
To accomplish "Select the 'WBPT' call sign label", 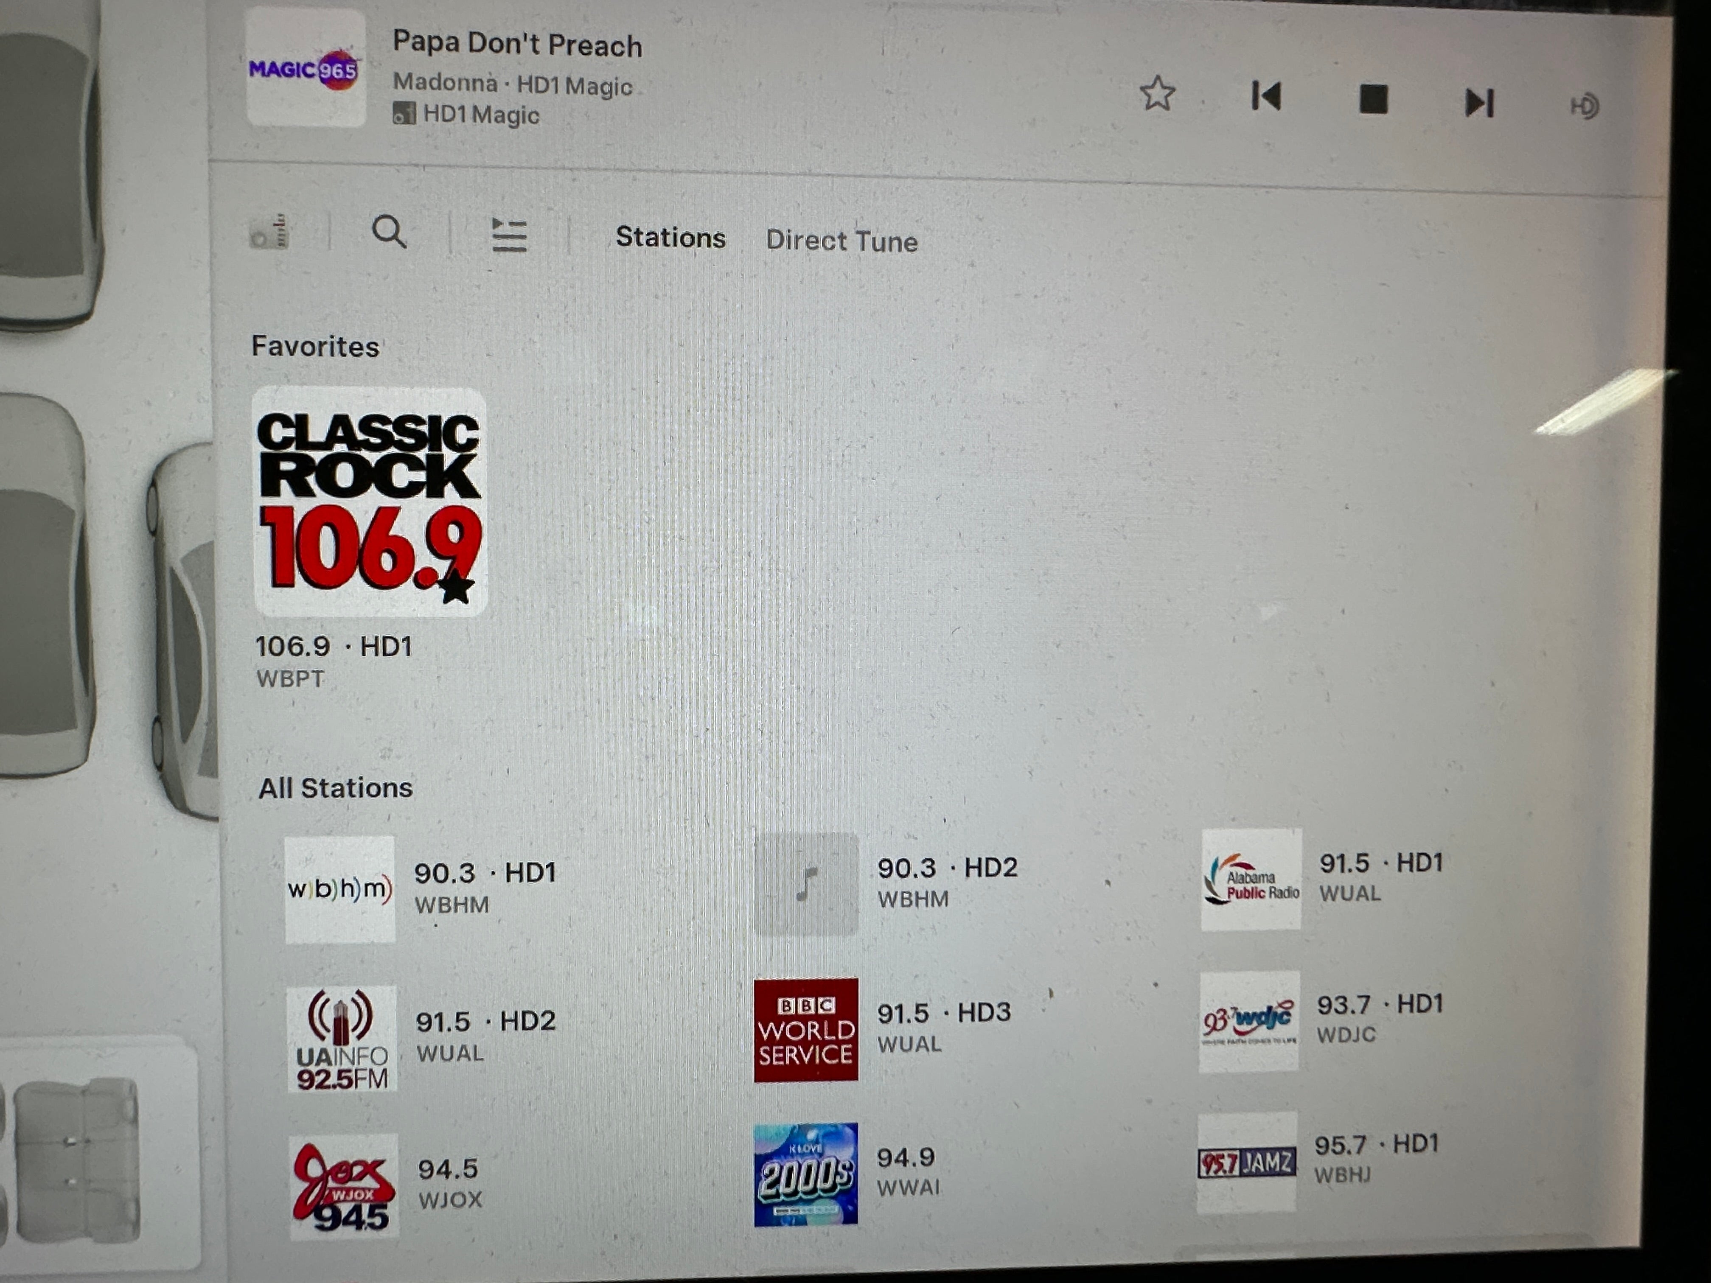I will point(290,679).
